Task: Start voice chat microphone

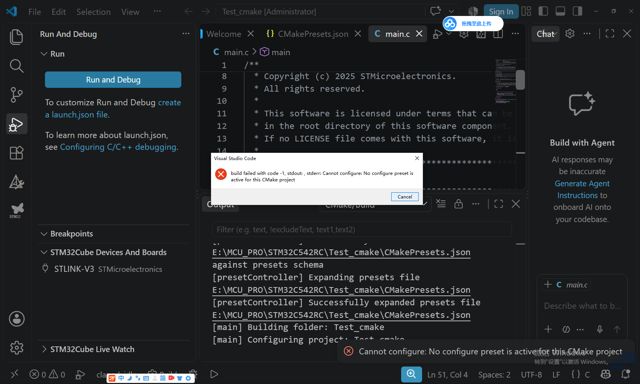Action: [600, 329]
